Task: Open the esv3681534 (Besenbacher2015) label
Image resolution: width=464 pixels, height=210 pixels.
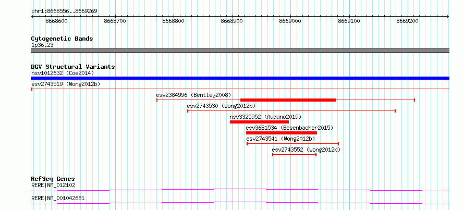Action: click(x=290, y=128)
